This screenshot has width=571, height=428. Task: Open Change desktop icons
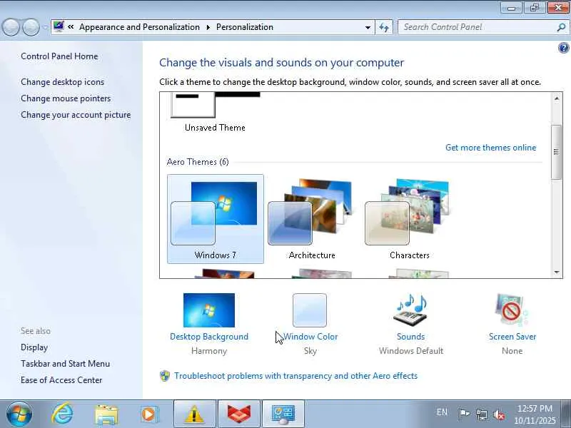pos(62,82)
